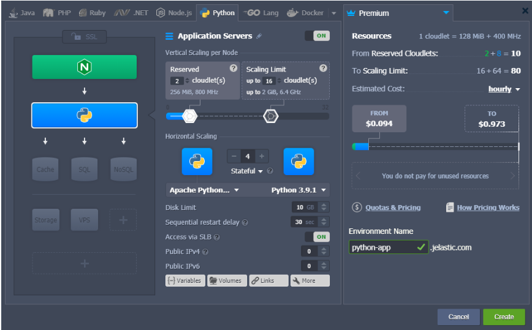532x330 pixels.
Task: Toggle the Application Servers ON switch
Action: tap(317, 36)
